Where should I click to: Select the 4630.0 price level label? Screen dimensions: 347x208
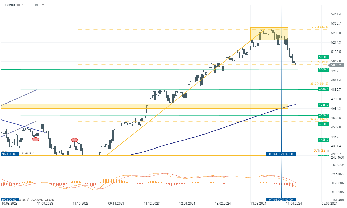(323, 115)
